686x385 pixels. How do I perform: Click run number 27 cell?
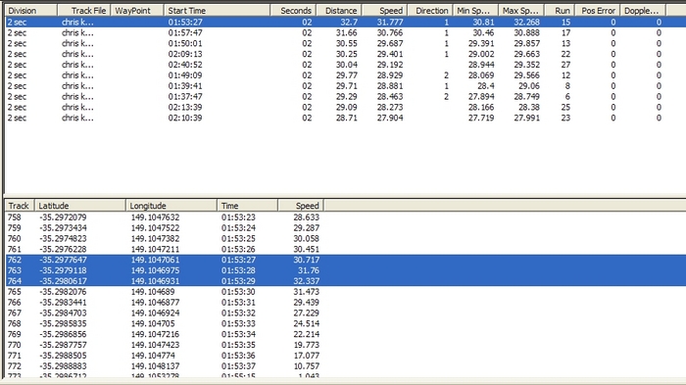565,65
